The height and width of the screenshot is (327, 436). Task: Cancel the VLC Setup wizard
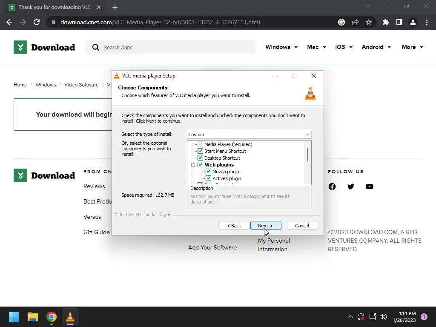(x=302, y=226)
